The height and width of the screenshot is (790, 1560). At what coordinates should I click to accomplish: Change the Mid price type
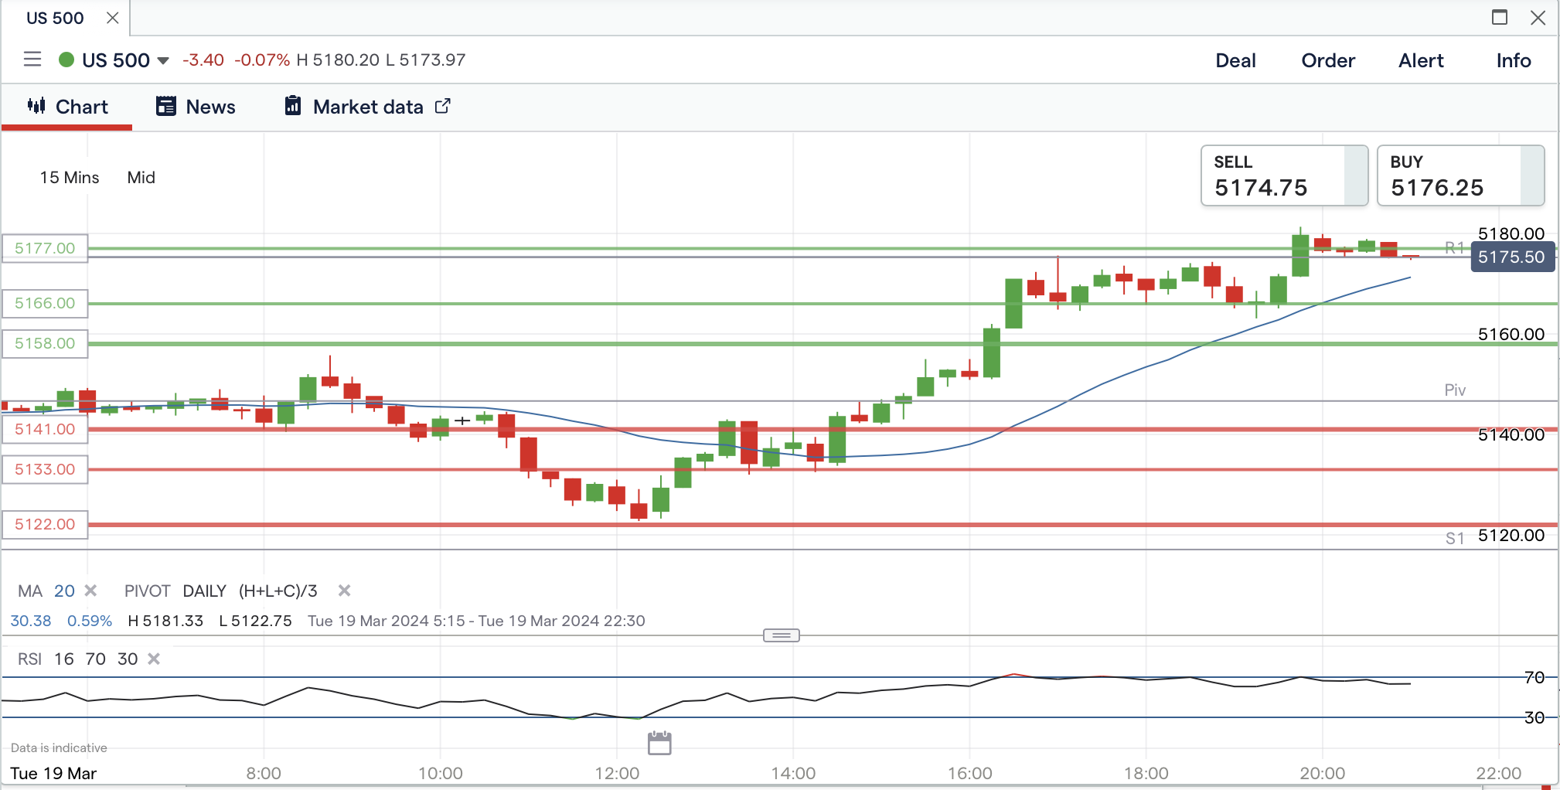point(141,178)
